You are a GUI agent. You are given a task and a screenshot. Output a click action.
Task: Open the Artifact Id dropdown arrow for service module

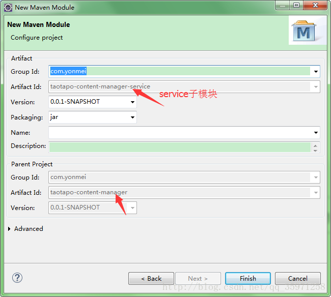click(316, 86)
